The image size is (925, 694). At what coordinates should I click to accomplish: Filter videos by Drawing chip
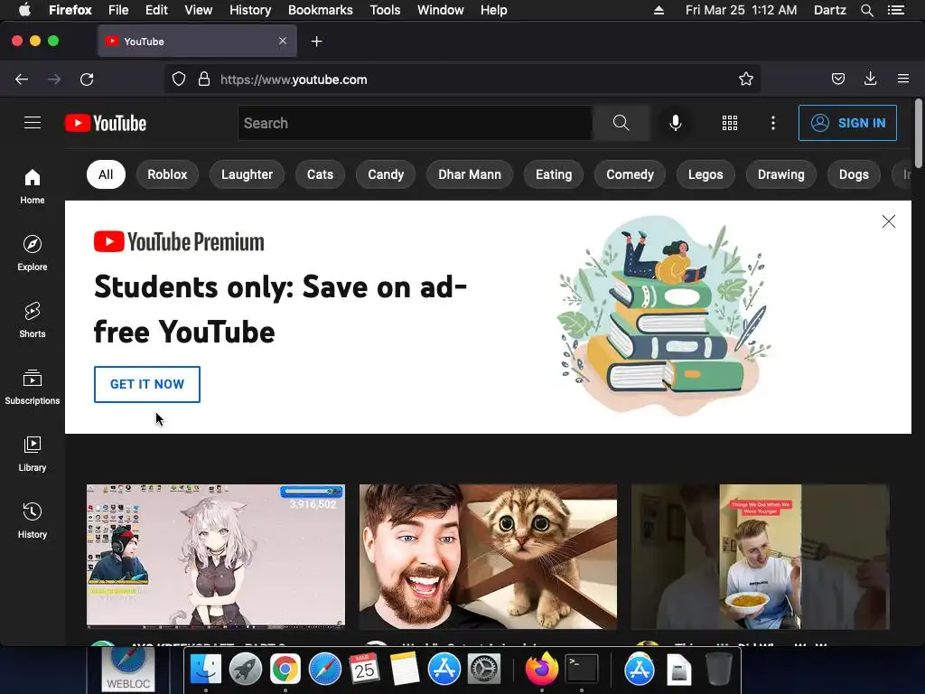pos(781,174)
